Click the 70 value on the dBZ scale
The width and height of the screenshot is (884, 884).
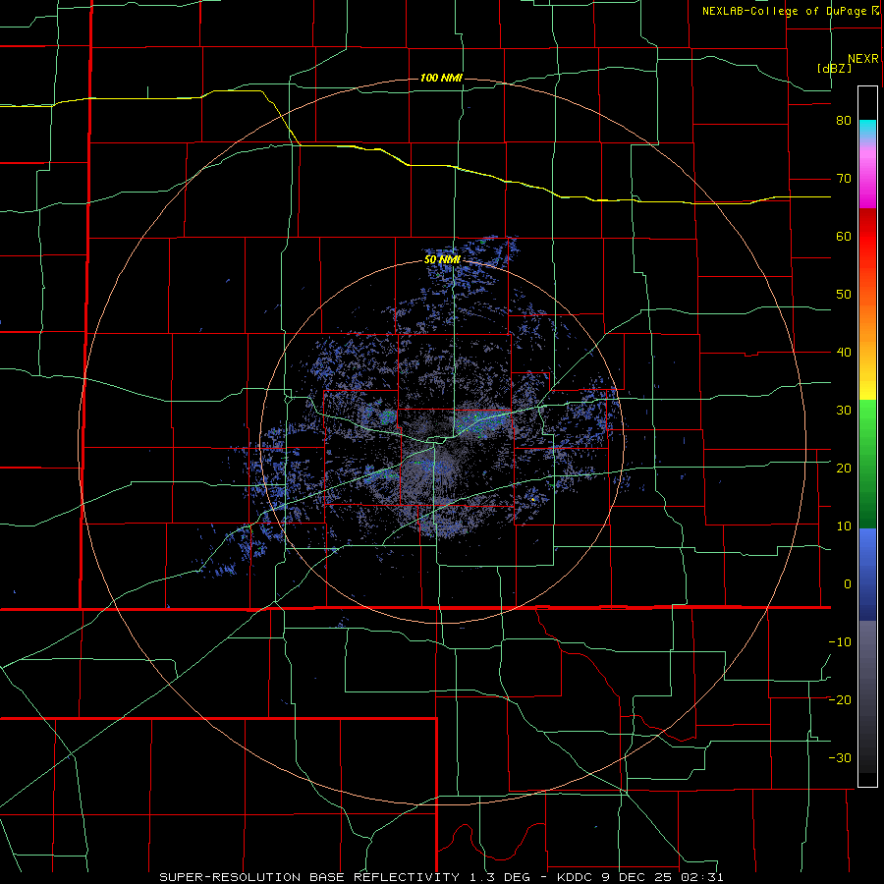tap(844, 179)
